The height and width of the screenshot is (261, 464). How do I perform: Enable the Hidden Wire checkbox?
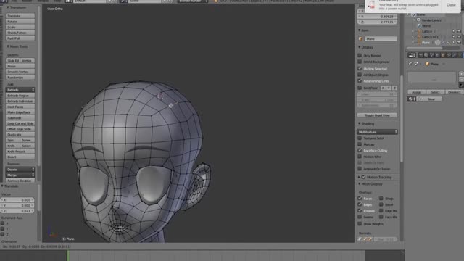point(360,157)
